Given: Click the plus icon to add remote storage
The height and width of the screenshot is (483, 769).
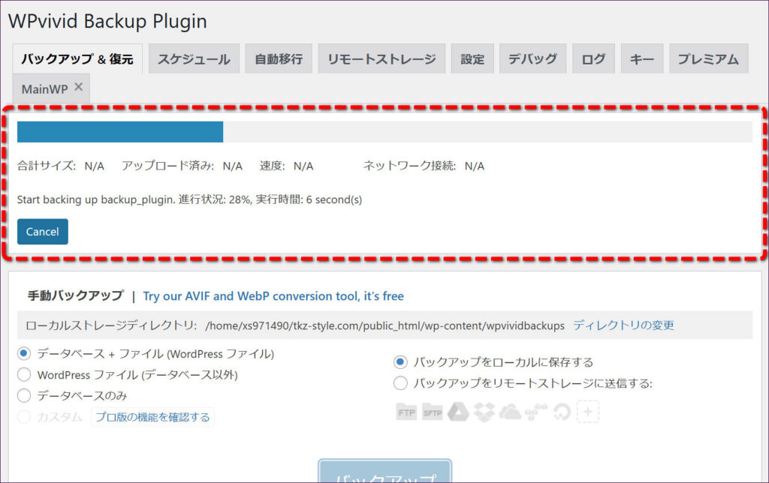Looking at the screenshot, I should (x=588, y=412).
